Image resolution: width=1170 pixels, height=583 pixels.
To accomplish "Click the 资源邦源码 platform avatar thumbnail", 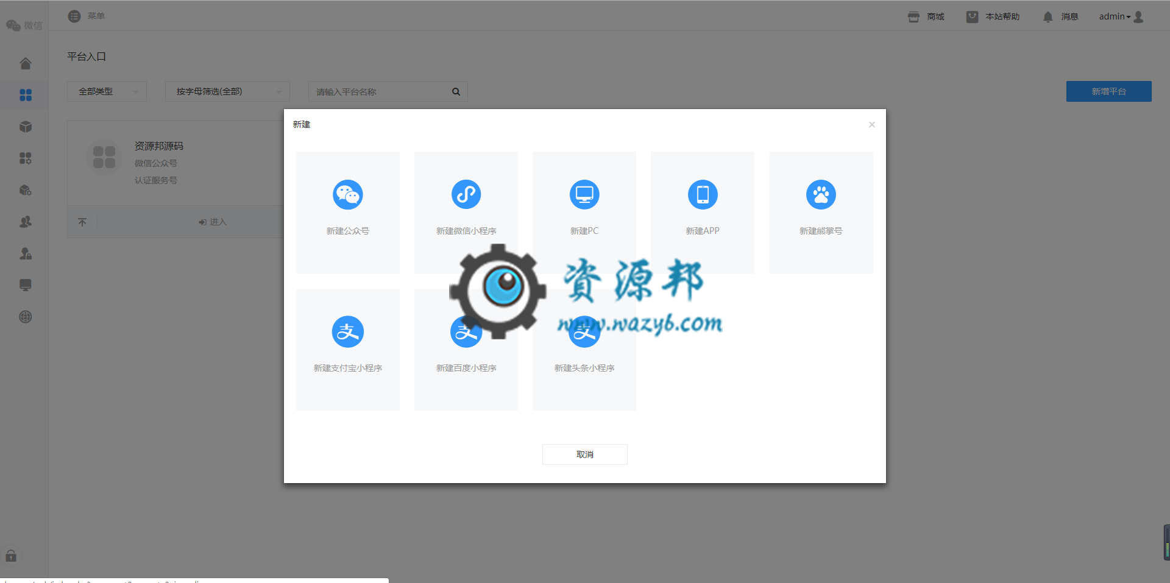I will point(104,157).
